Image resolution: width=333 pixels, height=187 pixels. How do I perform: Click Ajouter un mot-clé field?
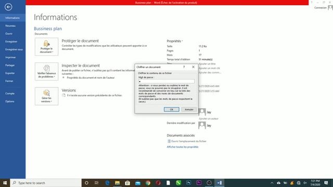click(x=209, y=68)
